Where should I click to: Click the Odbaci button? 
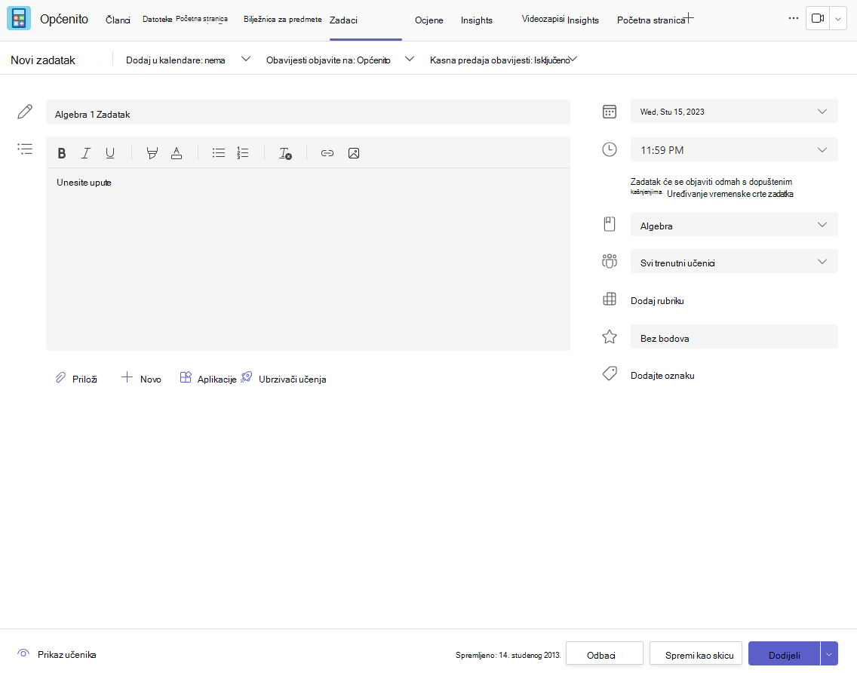pyautogui.click(x=604, y=654)
